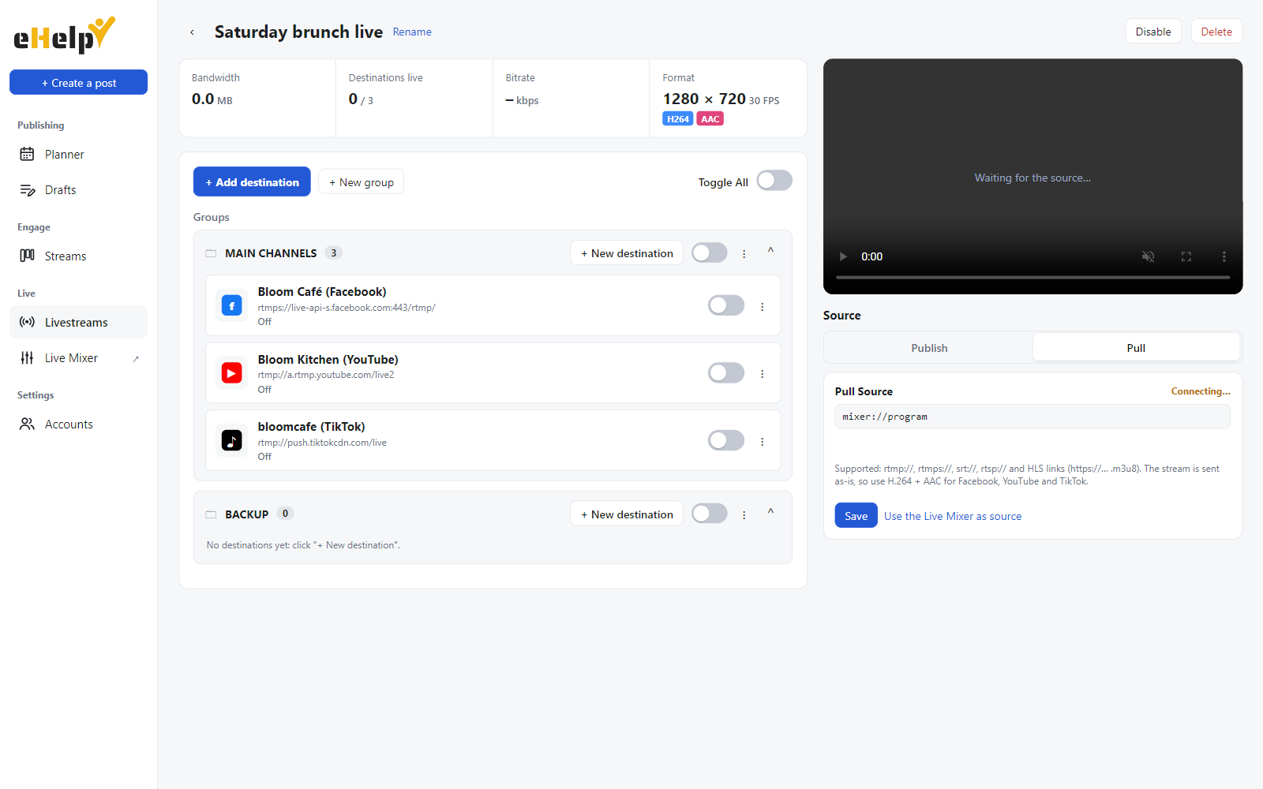Open MAIN CHANNELS group options menu
Image resolution: width=1263 pixels, height=789 pixels.
pyautogui.click(x=744, y=254)
